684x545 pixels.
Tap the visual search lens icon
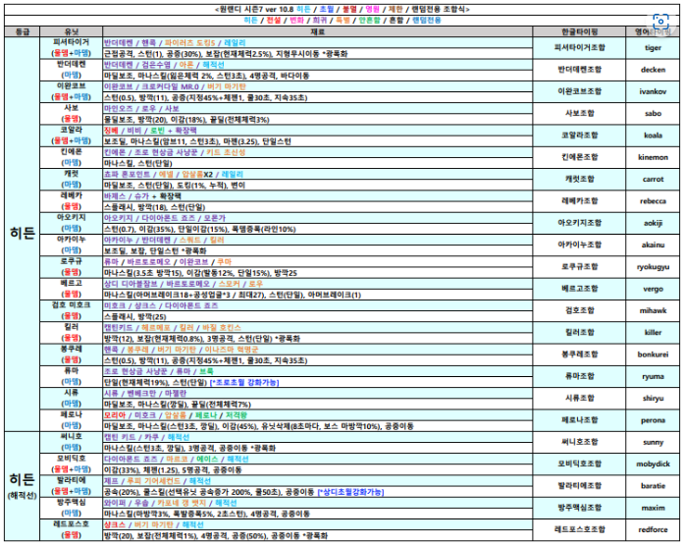click(660, 21)
